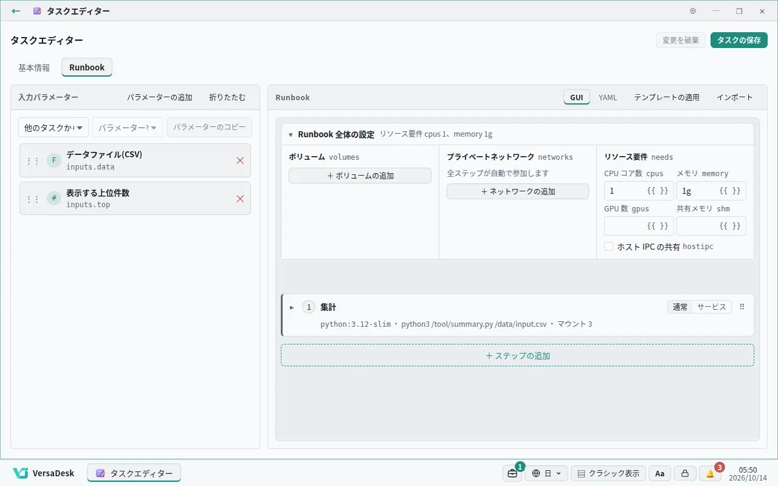
Task: Click インポート in Runbook header
Action: click(x=734, y=97)
